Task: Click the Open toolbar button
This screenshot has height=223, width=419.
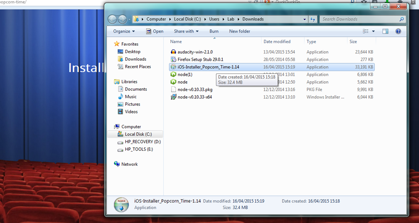Action: 155,31
